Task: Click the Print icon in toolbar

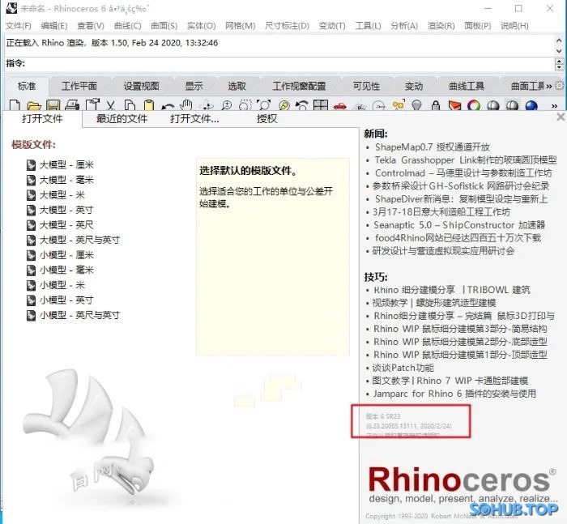Action: pos(72,105)
